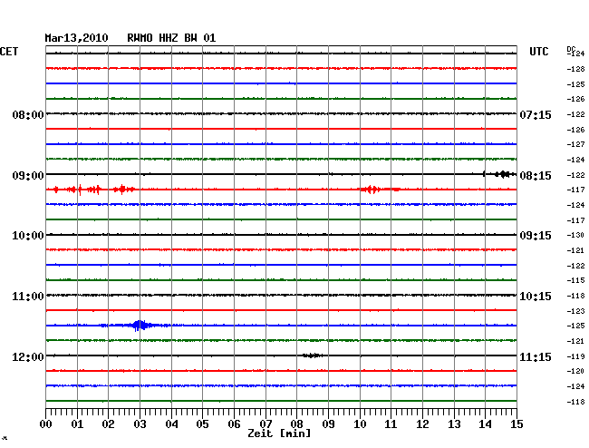
Task: Click the black seismic burst near 08:15 UTC label
Action: [503, 174]
